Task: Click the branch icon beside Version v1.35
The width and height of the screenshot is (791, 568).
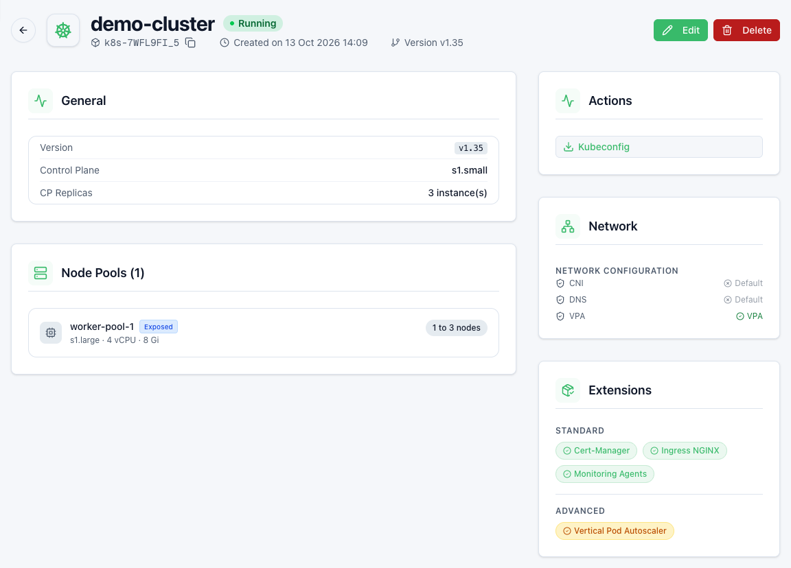Action: tap(395, 43)
